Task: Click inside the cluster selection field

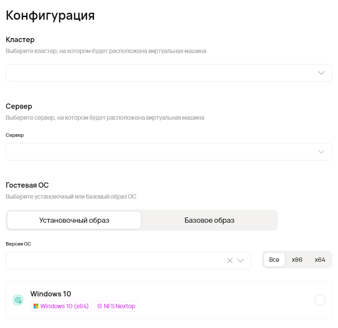Action: [158, 73]
